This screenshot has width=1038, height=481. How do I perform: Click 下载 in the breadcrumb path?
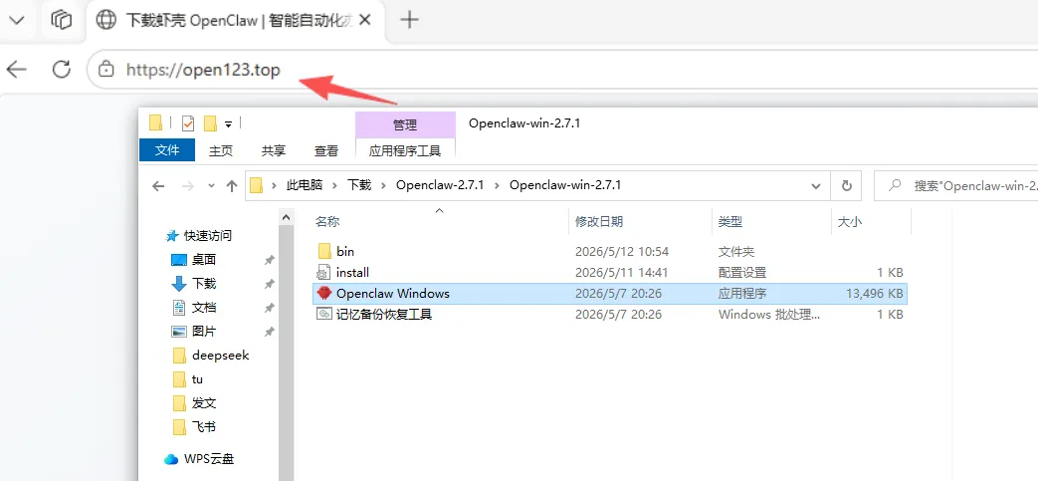pyautogui.click(x=359, y=185)
